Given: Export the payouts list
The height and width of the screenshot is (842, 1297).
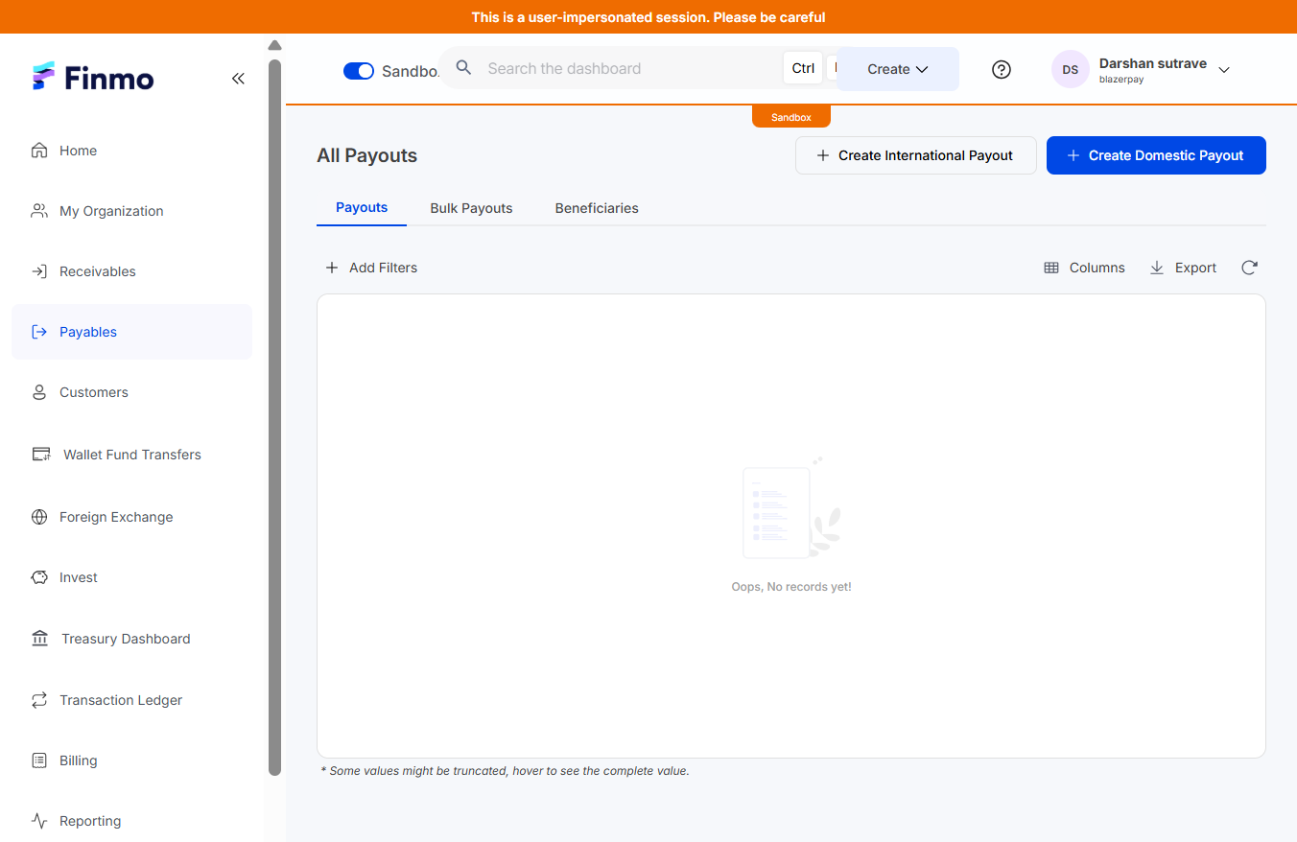Looking at the screenshot, I should click(x=1183, y=268).
